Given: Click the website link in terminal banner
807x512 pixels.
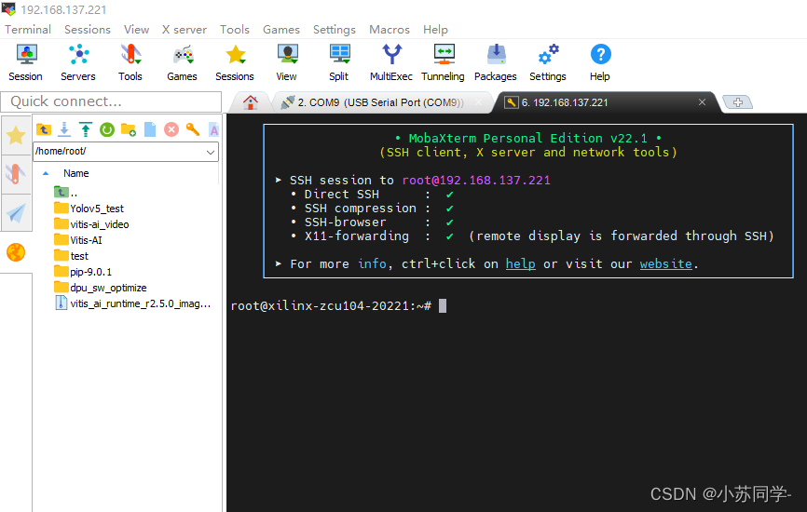Looking at the screenshot, I should [x=666, y=263].
